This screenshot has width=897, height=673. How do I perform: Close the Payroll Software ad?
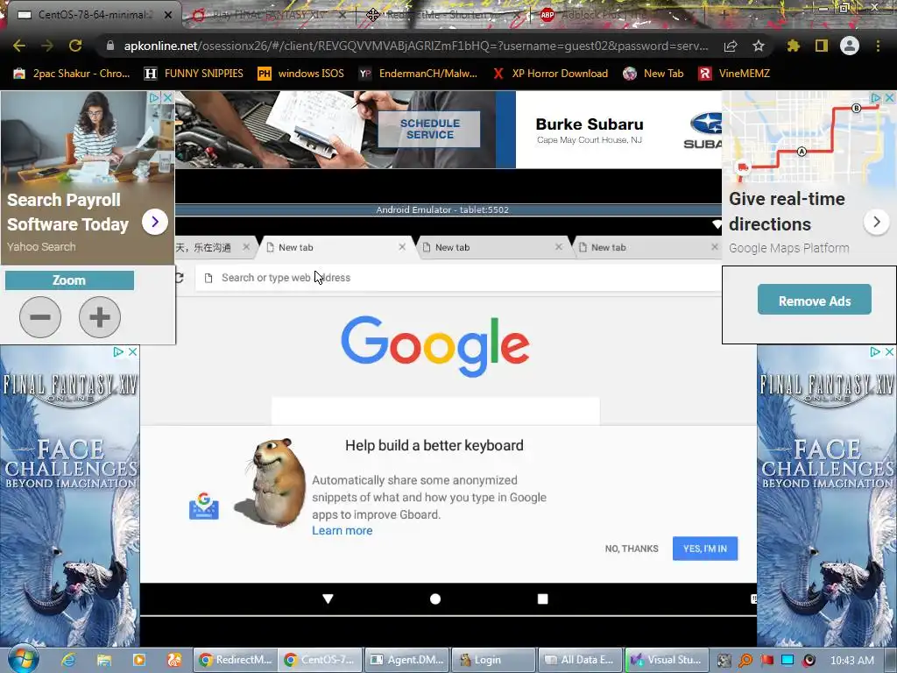tap(167, 98)
